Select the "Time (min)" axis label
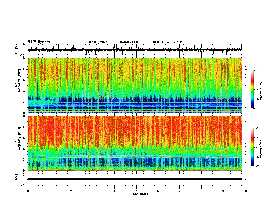Screen dimensions: 276x214 tap(139, 194)
